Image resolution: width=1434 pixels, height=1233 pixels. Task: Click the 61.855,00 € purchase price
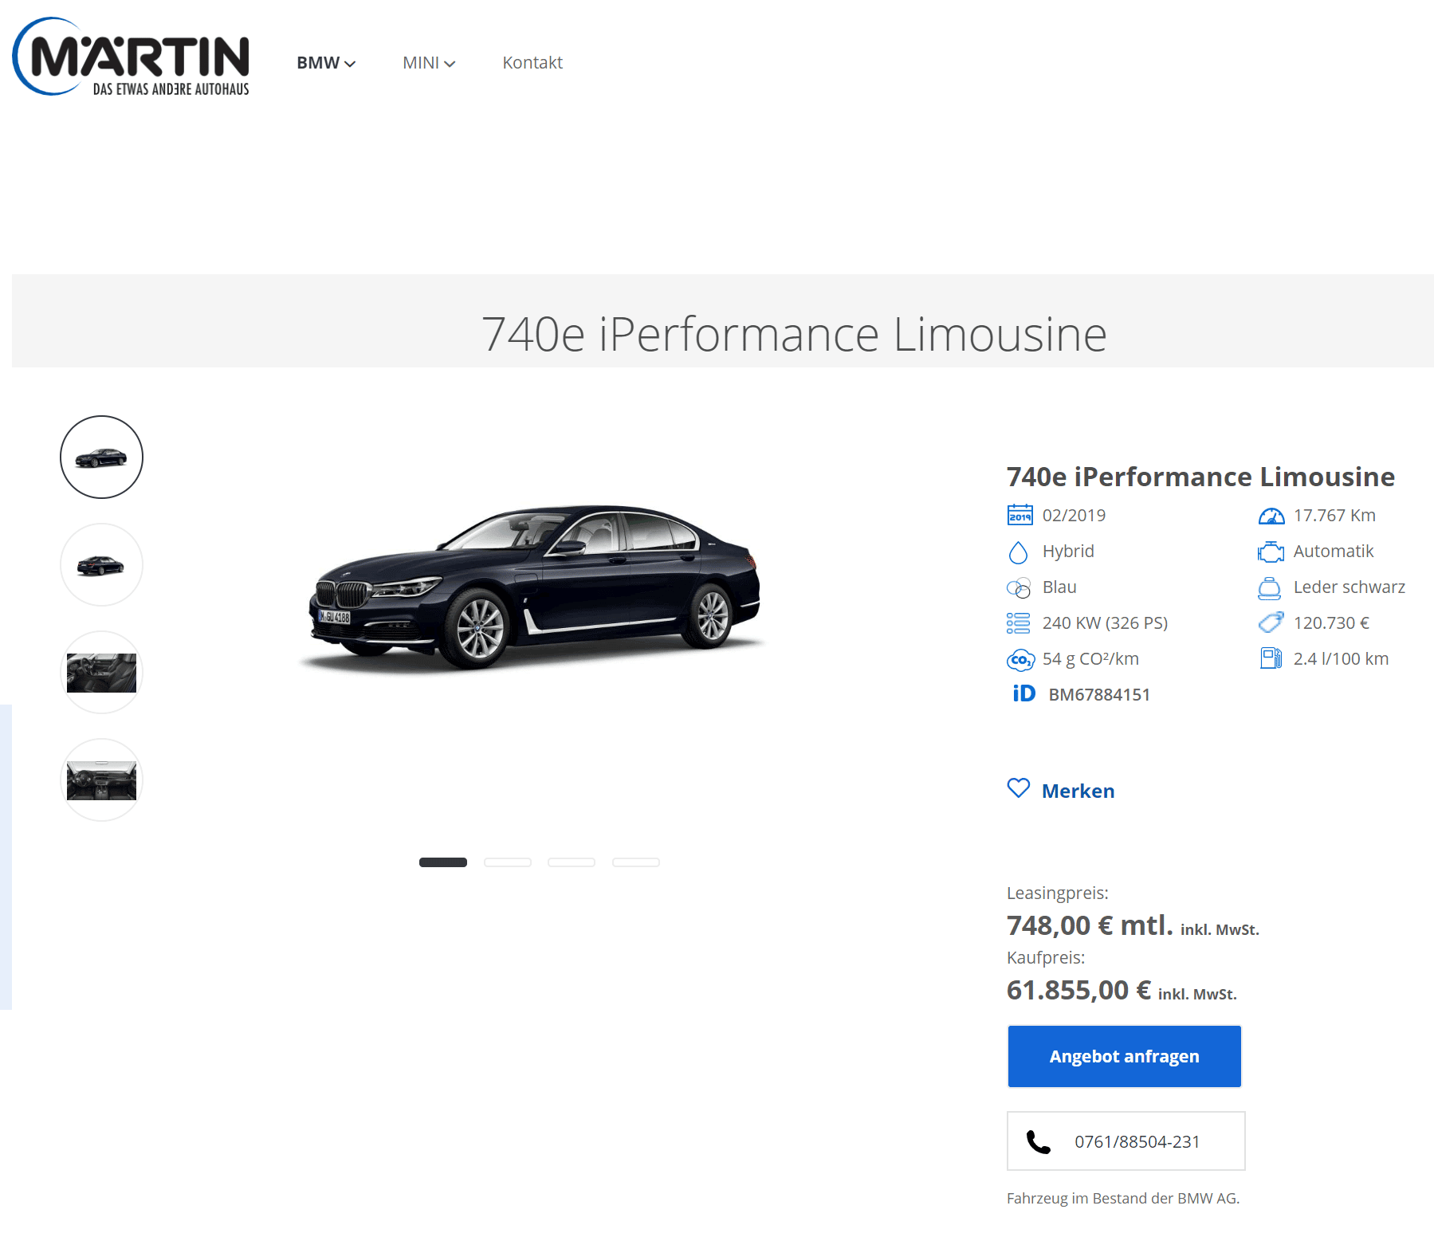pos(1078,990)
